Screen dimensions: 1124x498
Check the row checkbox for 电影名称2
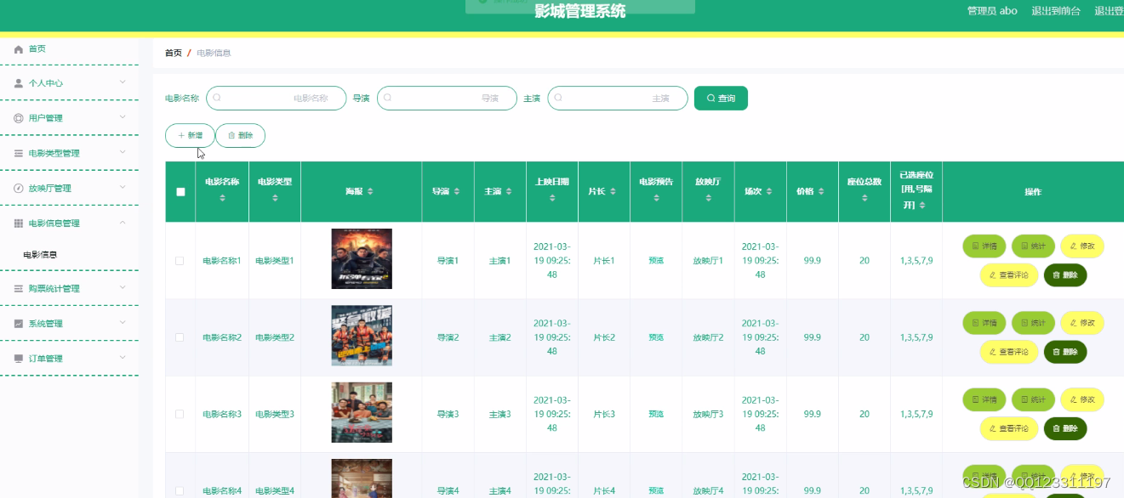coord(180,337)
